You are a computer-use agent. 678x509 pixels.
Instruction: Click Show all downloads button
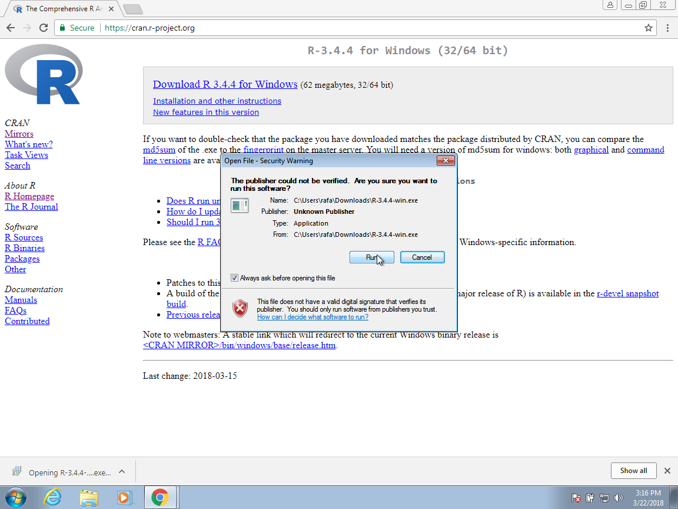(633, 471)
